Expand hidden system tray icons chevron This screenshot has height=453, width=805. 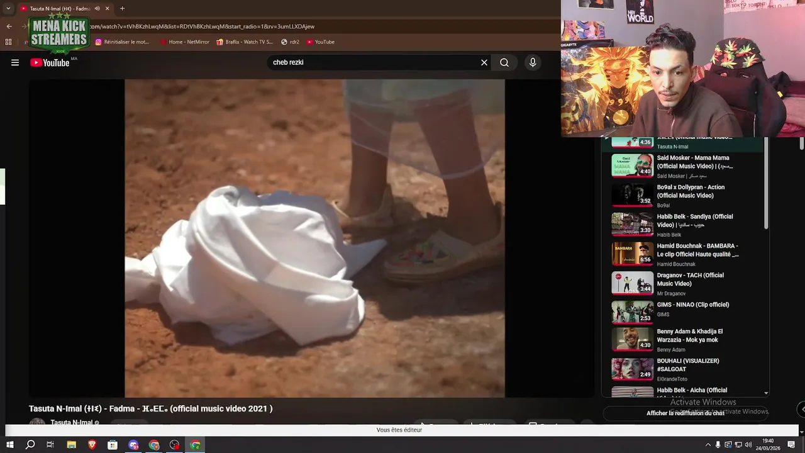point(708,445)
